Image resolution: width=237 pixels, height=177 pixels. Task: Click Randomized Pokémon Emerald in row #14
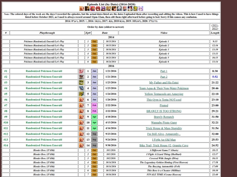44,146
